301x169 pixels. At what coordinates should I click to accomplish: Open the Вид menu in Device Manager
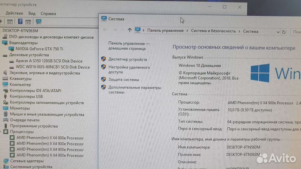pyautogui.click(x=32, y=13)
